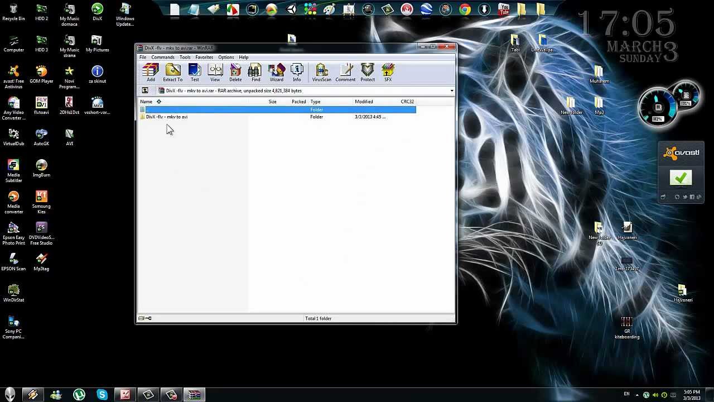Click the Sony PC Companion desktop icon

pyautogui.click(x=13, y=328)
